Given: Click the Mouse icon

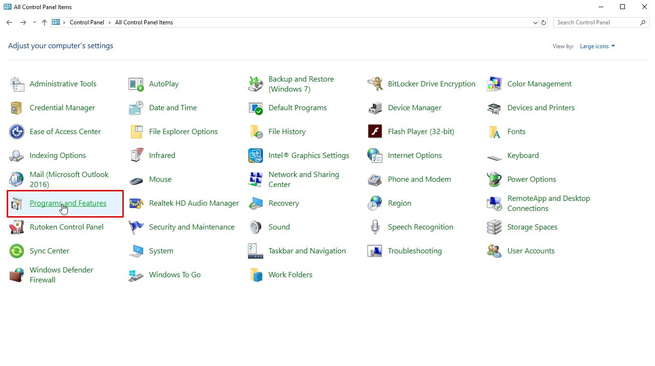Looking at the screenshot, I should 136,180.
